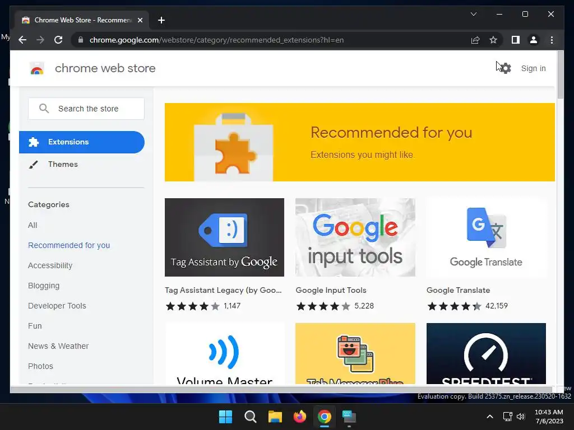The height and width of the screenshot is (430, 574).
Task: Open Google input tools thumbnail
Action: coord(355,237)
